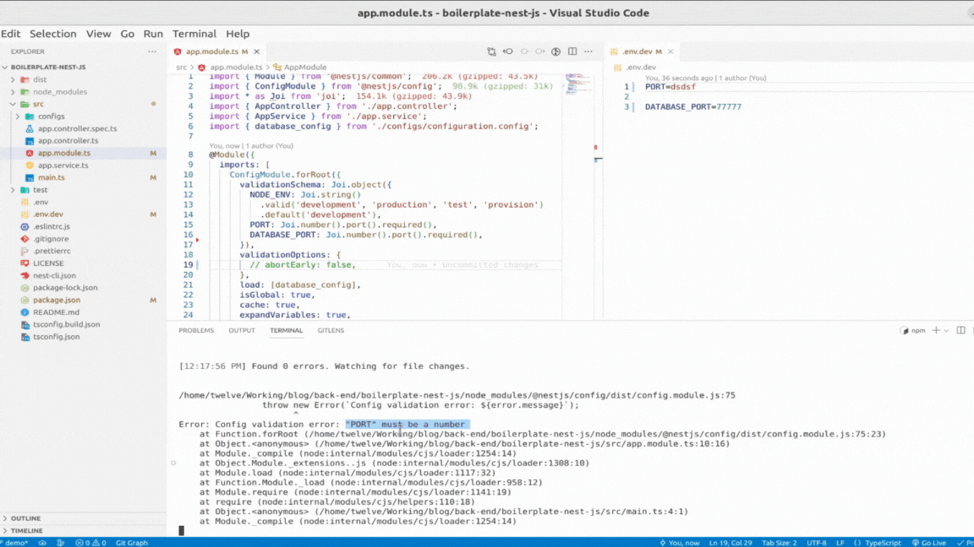This screenshot has width=974, height=547.
Task: Click the errors and warnings indicator in status bar
Action: pyautogui.click(x=90, y=543)
